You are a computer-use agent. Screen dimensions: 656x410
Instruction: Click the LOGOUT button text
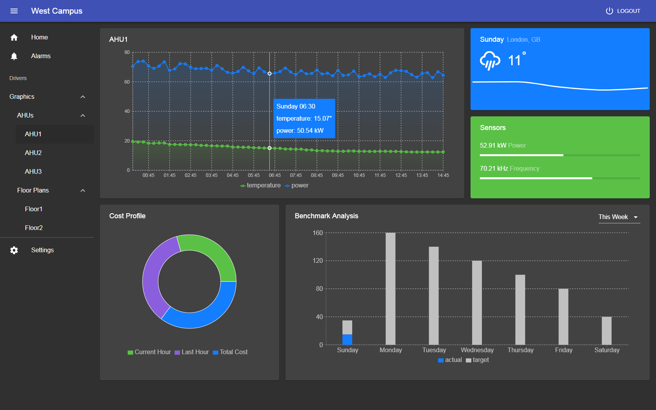pos(628,11)
